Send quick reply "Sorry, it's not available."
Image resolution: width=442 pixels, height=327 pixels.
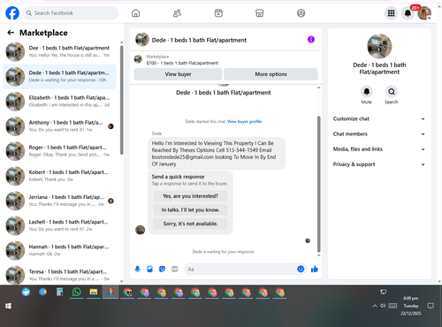pos(190,224)
